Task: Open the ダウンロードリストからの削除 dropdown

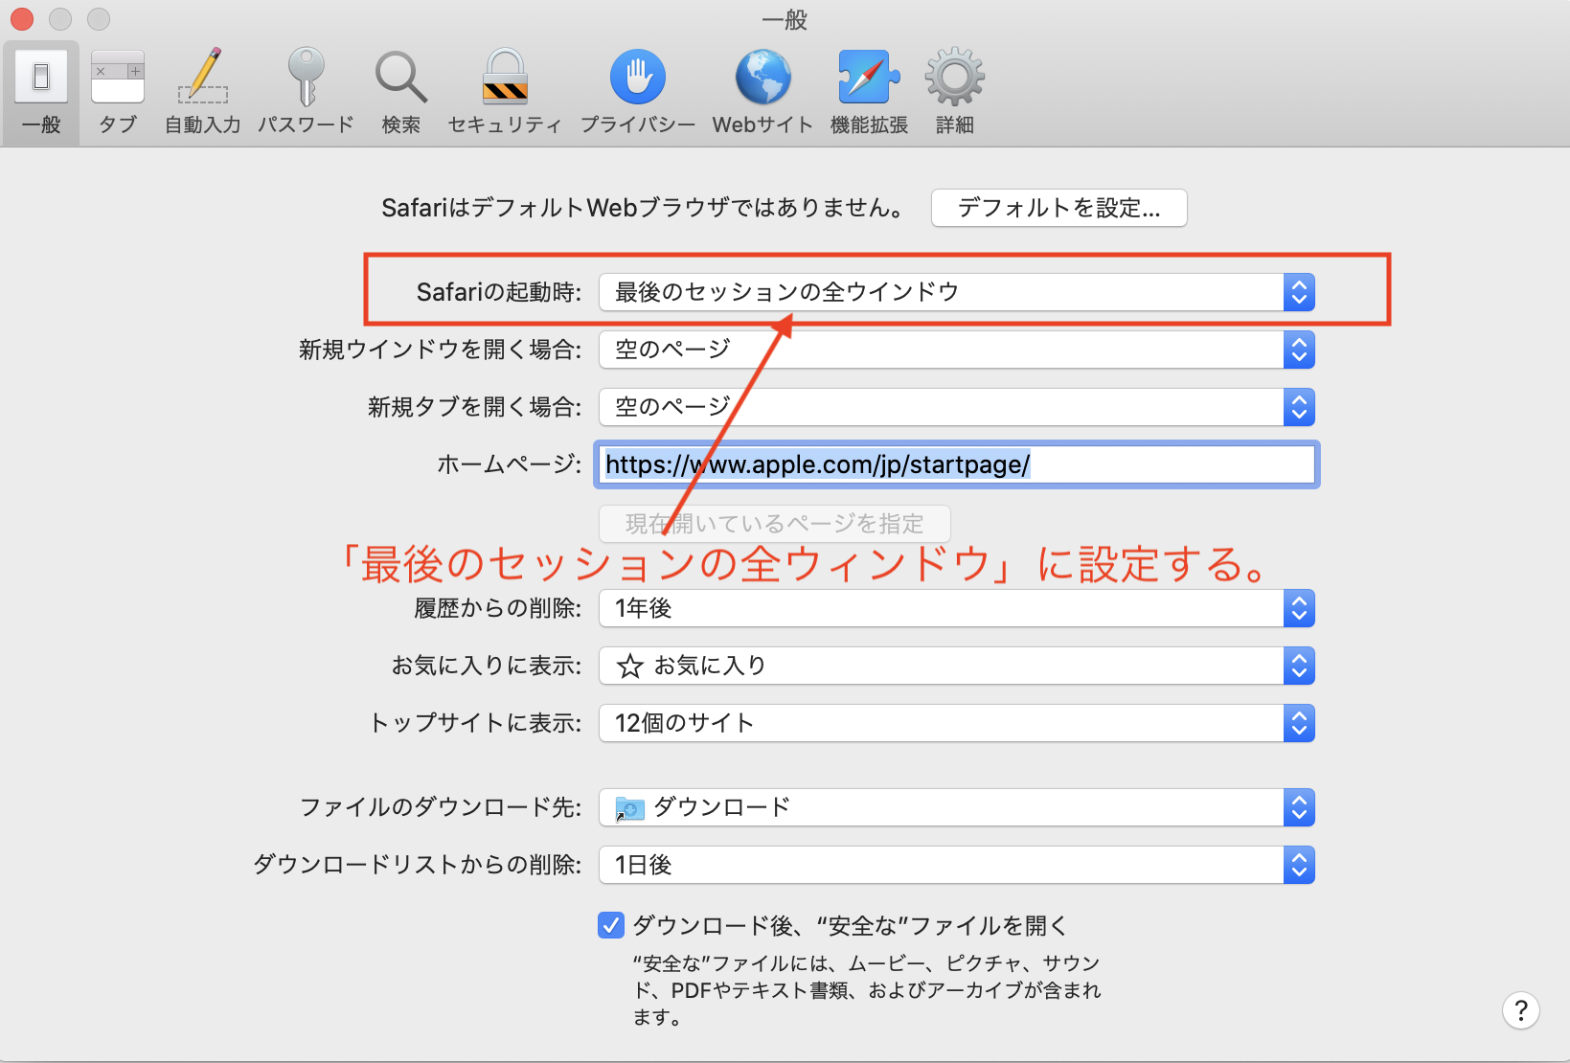Action: pos(957,865)
